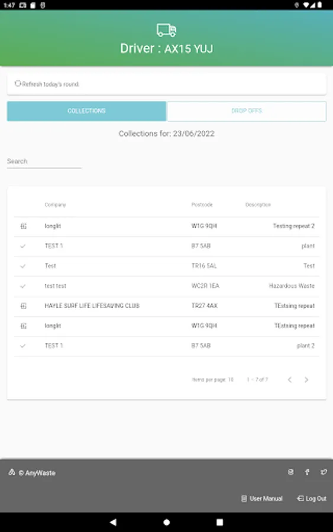Tap the checkmark on the plant 2 row
Screen dimensions: 333x532
click(22, 346)
